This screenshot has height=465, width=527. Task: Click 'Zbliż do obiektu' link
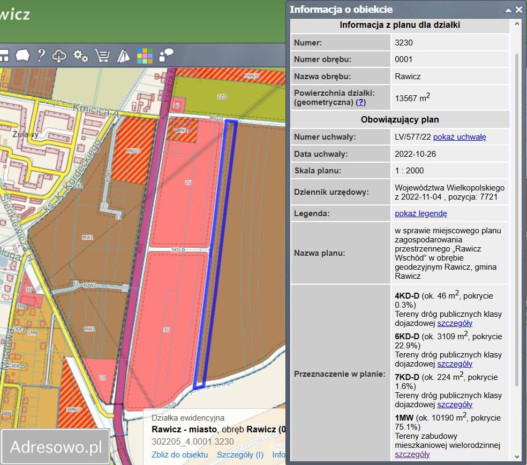(x=179, y=454)
